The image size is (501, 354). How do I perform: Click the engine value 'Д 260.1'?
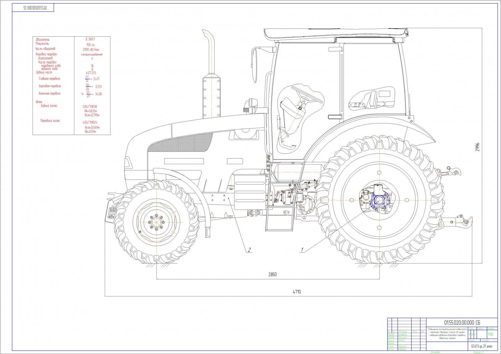[x=90, y=39]
